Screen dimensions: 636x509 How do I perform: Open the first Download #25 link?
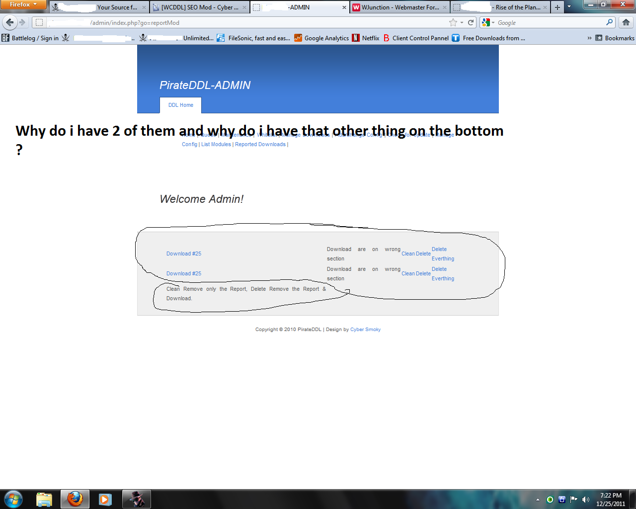coord(184,254)
